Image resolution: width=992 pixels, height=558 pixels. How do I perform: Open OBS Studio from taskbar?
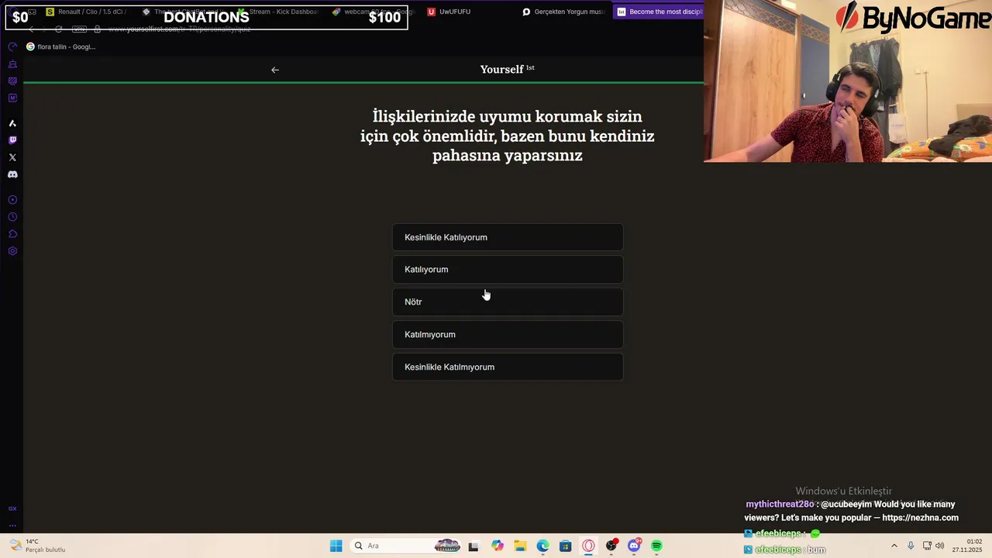pyautogui.click(x=611, y=546)
